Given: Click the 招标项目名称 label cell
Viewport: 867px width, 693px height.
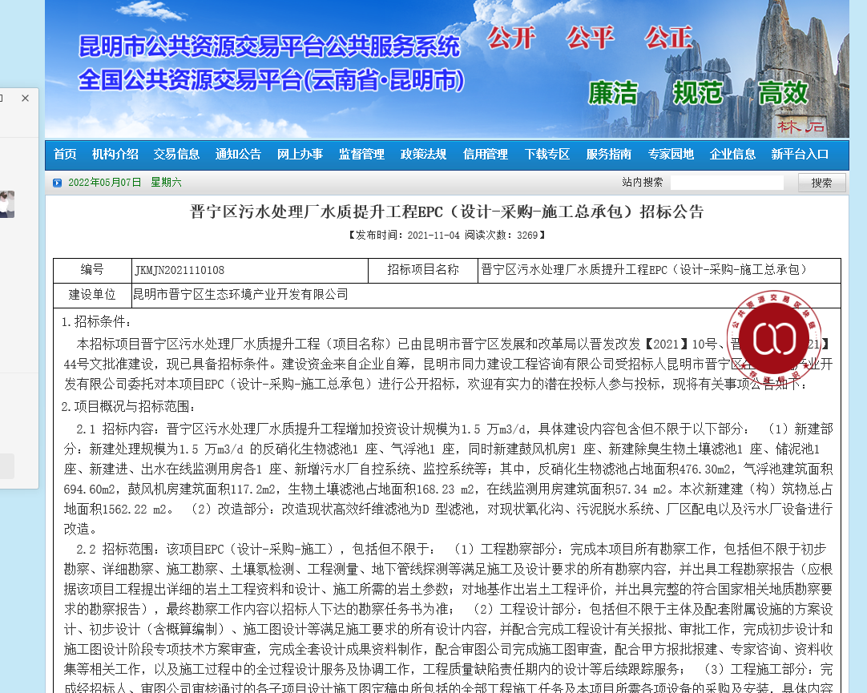Looking at the screenshot, I should (423, 270).
